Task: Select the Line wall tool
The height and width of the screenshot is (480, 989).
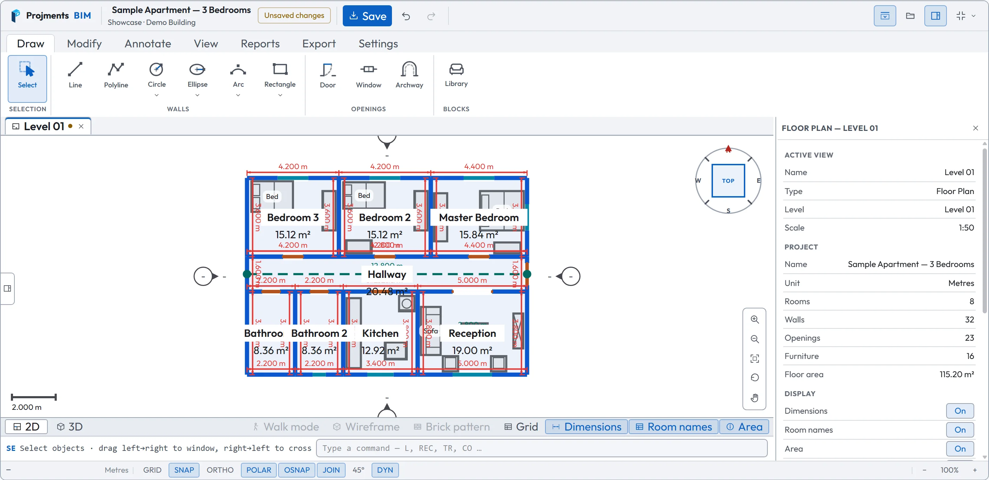Action: click(75, 75)
